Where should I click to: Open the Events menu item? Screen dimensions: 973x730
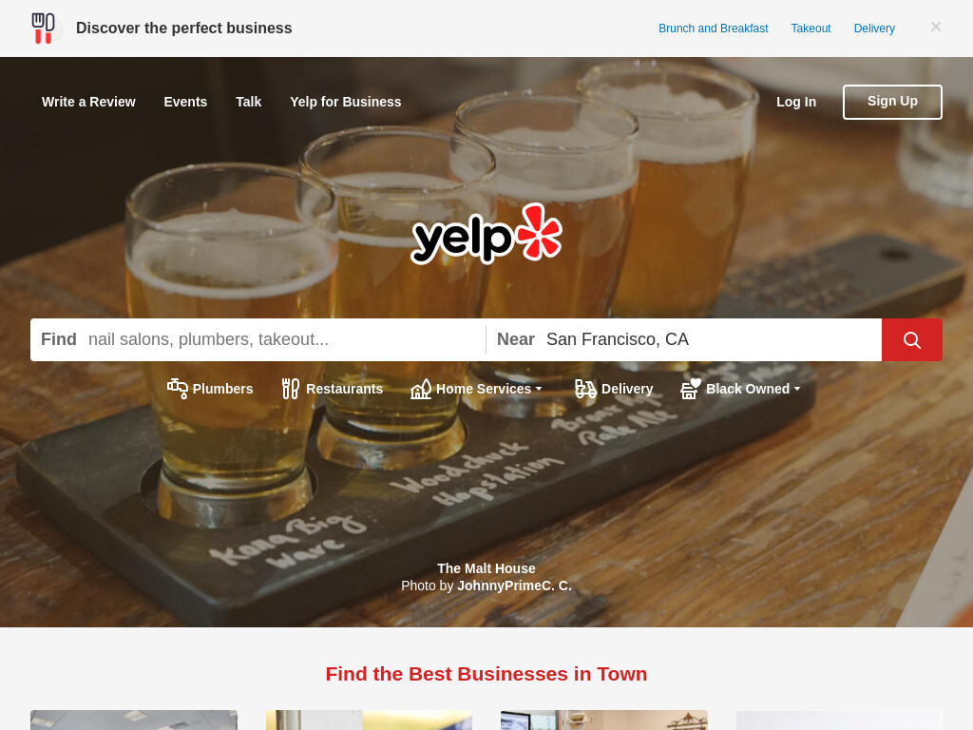185,102
